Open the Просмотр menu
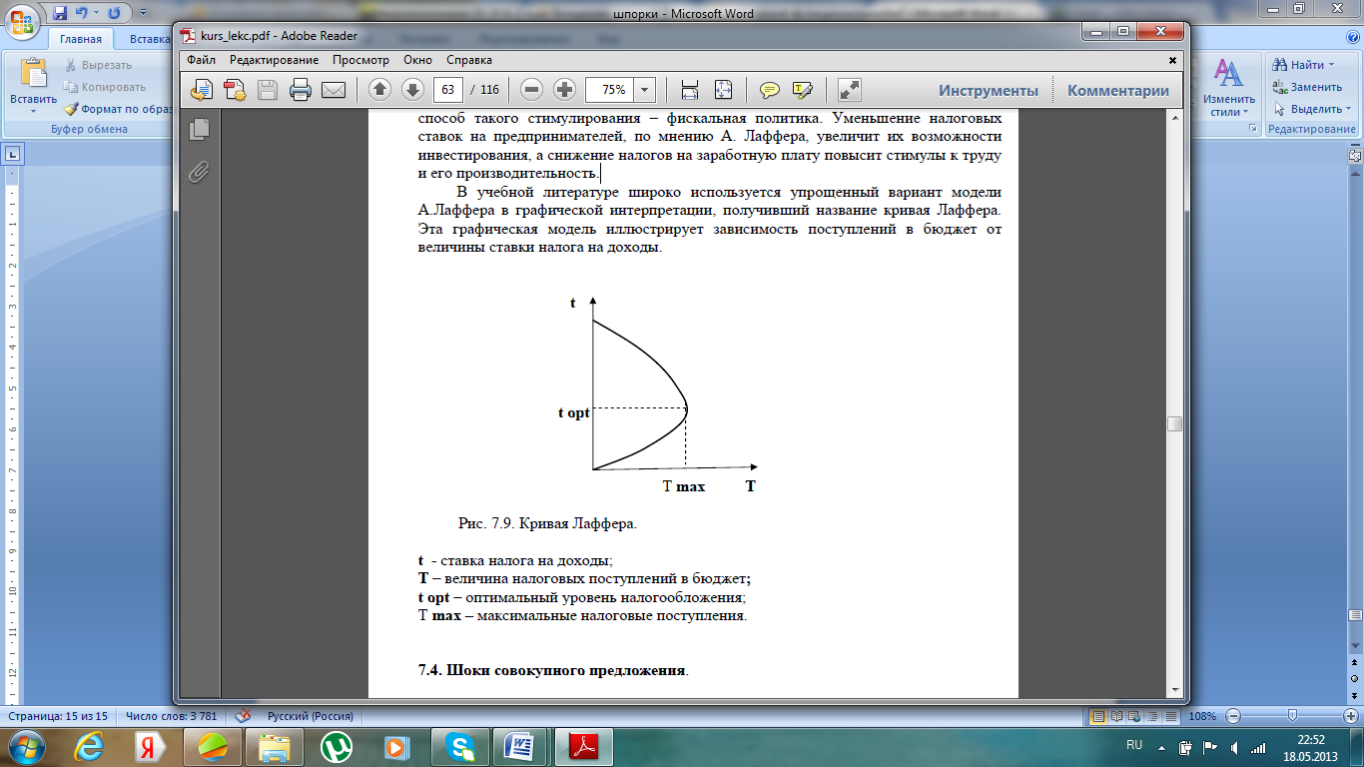The image size is (1364, 767). (x=361, y=60)
